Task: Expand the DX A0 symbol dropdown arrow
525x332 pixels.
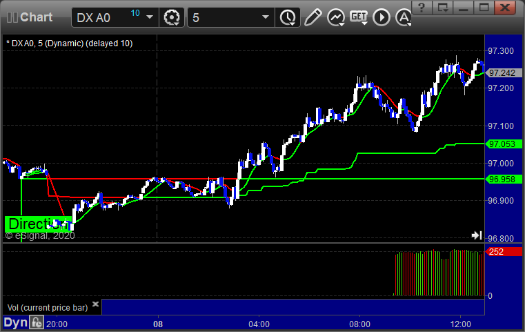Action: (150, 17)
